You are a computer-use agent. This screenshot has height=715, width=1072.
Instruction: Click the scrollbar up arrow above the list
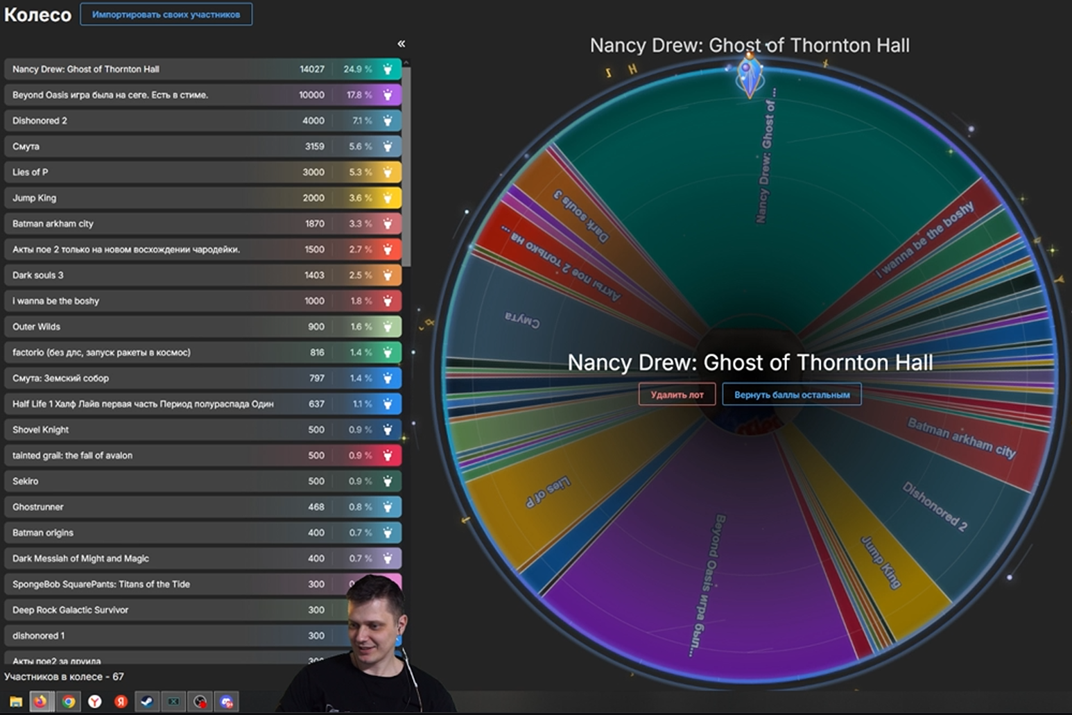pyautogui.click(x=407, y=62)
